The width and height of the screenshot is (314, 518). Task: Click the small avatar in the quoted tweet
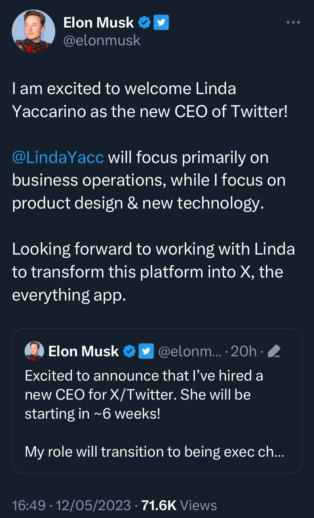pyautogui.click(x=34, y=351)
